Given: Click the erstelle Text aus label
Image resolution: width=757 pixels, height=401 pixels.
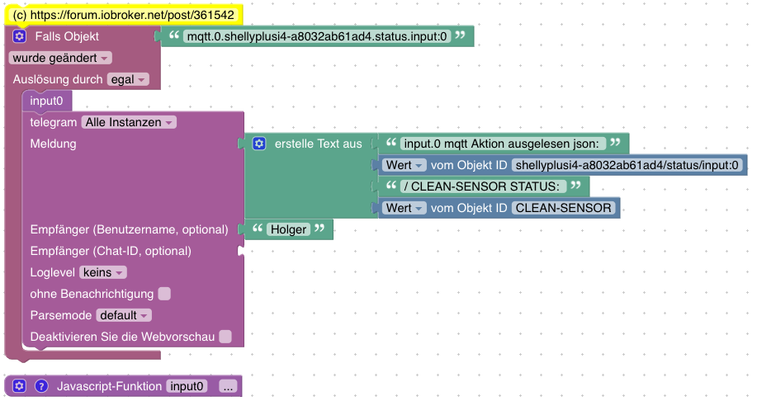Looking at the screenshot, I should pos(318,144).
